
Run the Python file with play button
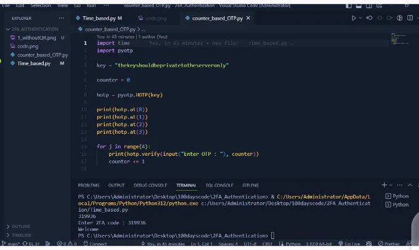pos(354,18)
